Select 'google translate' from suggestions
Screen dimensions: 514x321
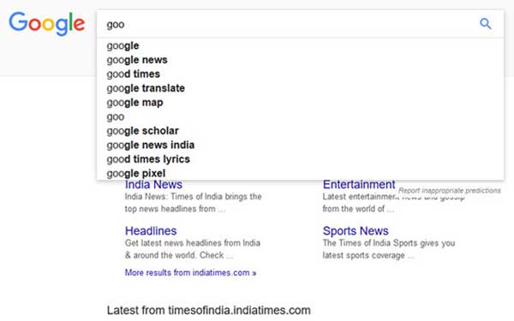point(301,88)
